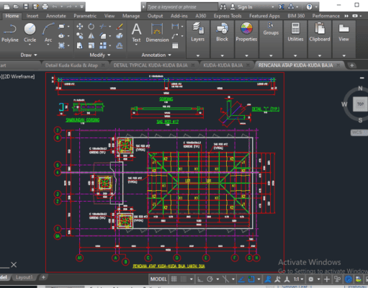Activate the Array tool in Modify panel
Screen dimensions: 368x288
click(x=103, y=45)
